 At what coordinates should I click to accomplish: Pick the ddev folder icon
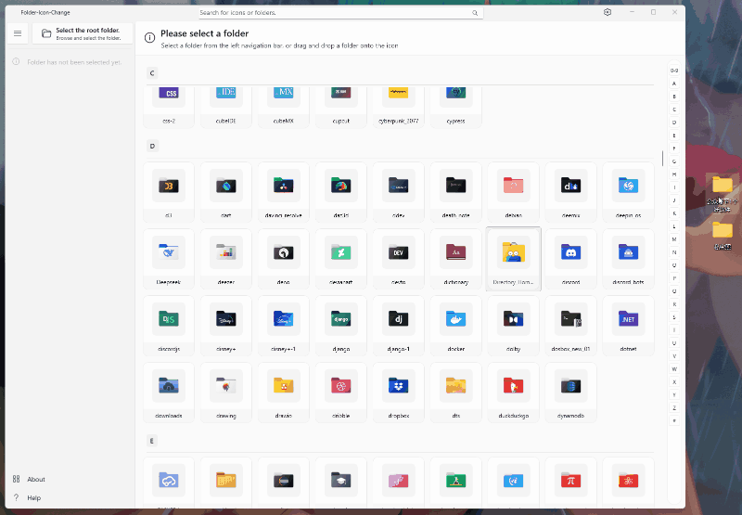399,192
